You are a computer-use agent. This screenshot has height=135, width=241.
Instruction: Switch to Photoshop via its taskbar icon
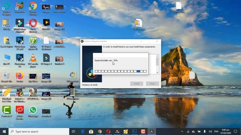tap(134, 132)
